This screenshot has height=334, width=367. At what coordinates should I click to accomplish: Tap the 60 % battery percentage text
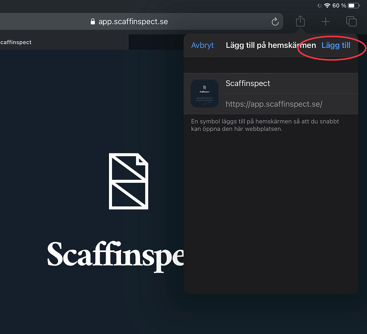pyautogui.click(x=339, y=5)
